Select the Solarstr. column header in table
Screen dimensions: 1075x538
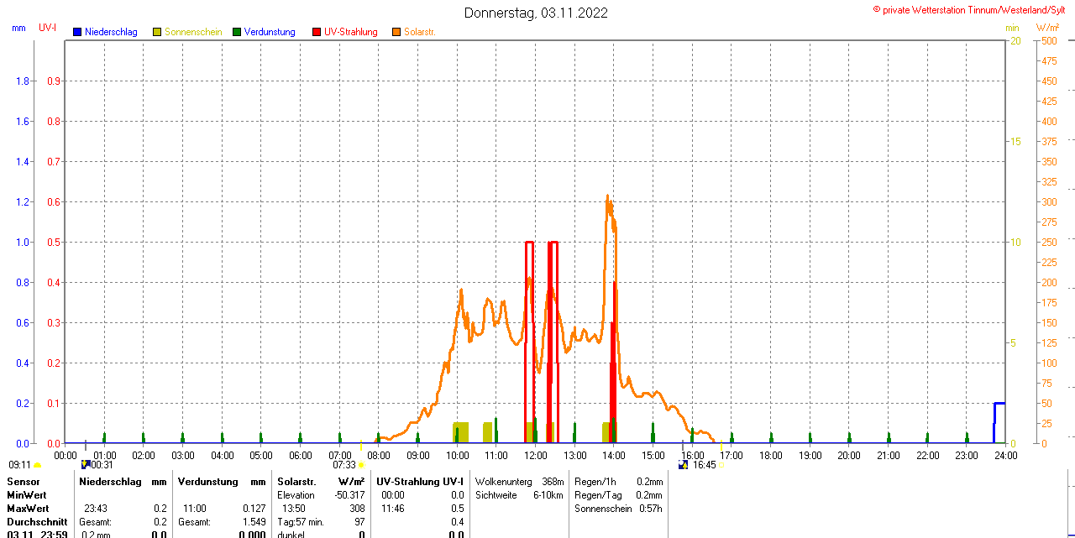(x=296, y=482)
